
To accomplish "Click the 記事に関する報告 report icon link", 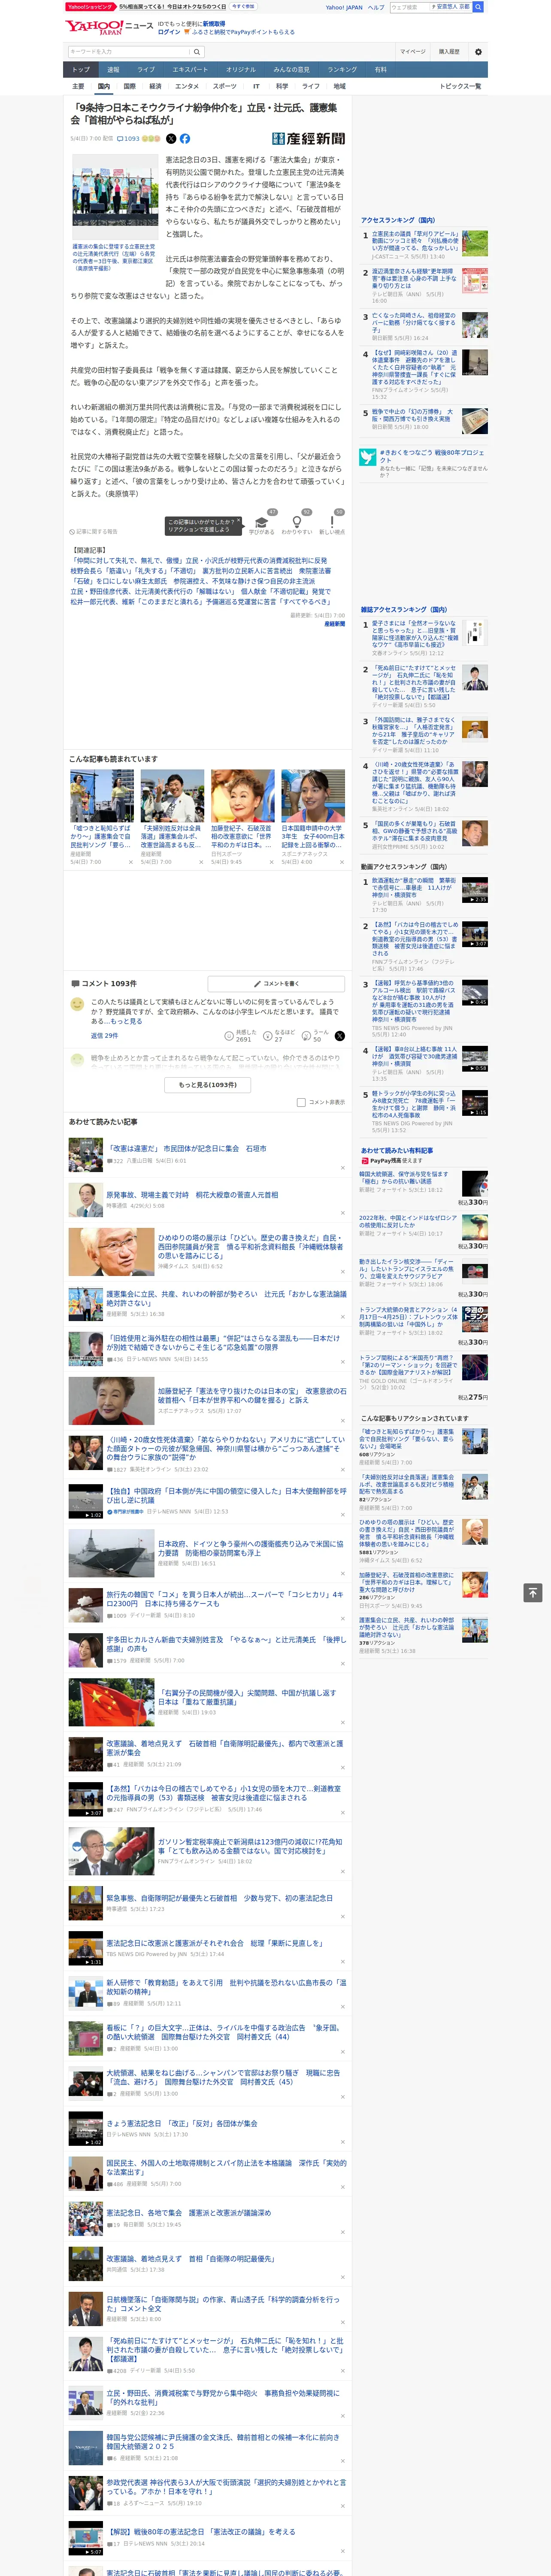I will coord(93,532).
